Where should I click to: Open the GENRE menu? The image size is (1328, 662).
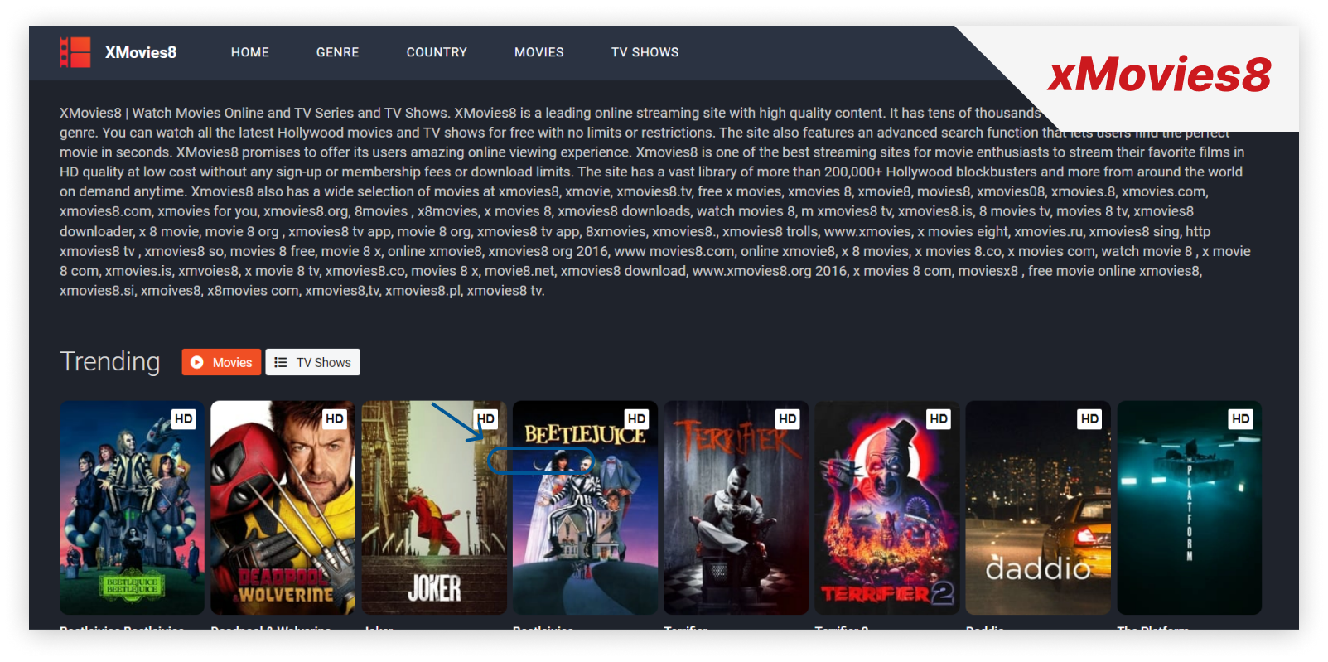point(338,52)
